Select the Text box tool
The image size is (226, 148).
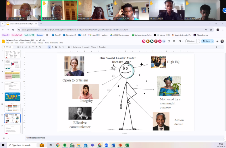coord(53,47)
